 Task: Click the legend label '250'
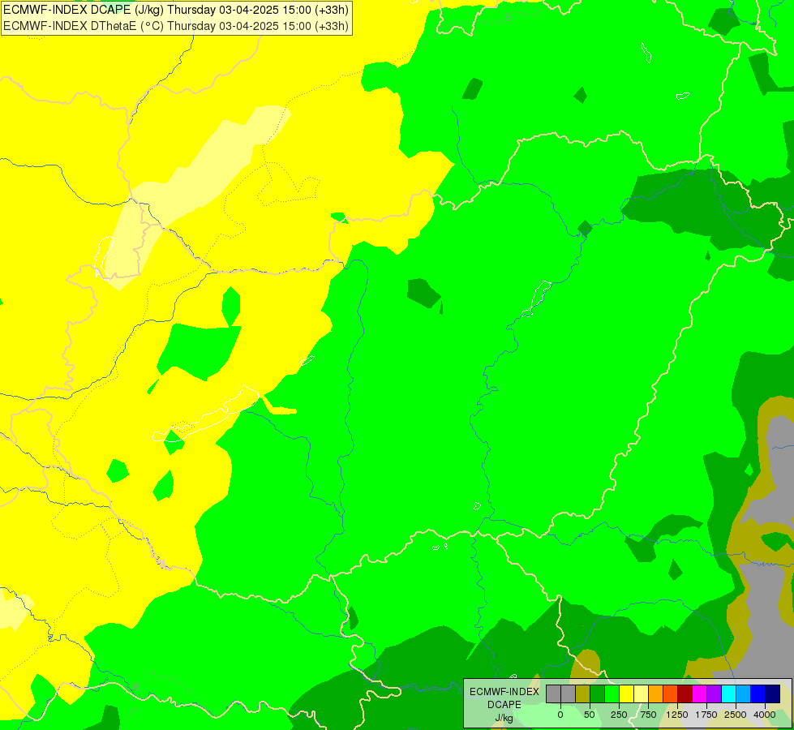pyautogui.click(x=619, y=715)
